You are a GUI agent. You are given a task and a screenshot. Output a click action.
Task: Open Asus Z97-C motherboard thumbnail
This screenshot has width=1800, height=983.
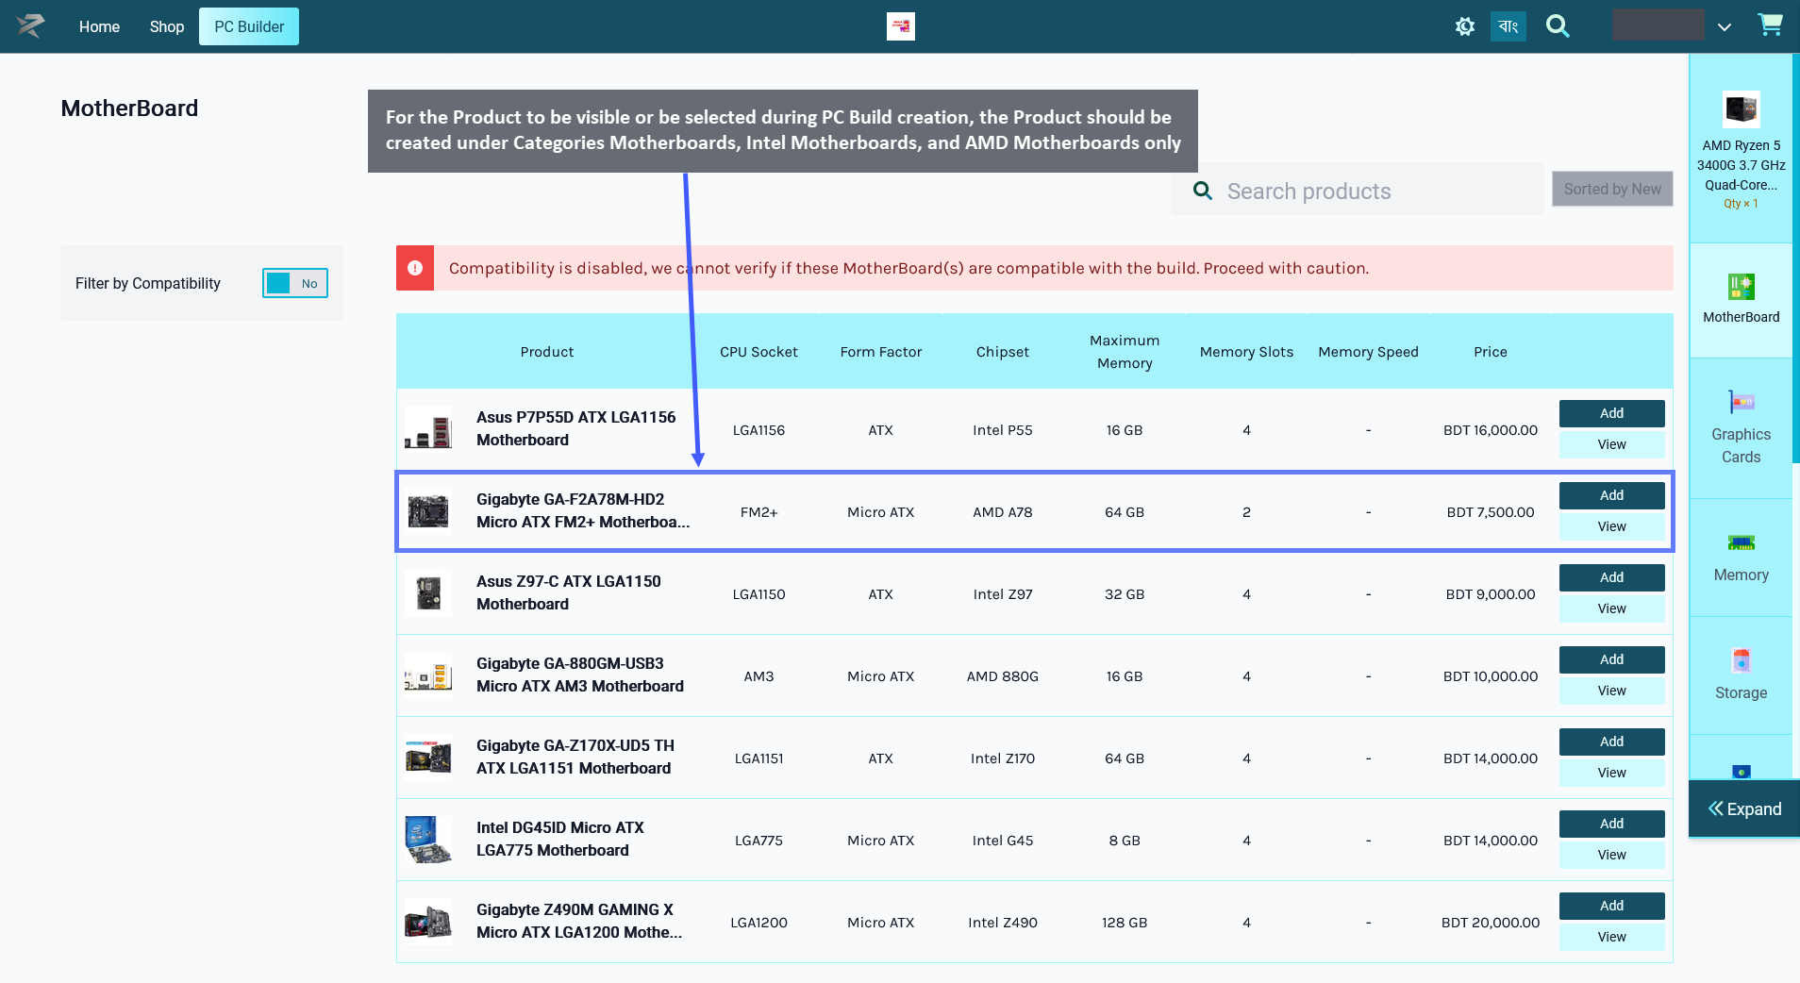pos(428,593)
